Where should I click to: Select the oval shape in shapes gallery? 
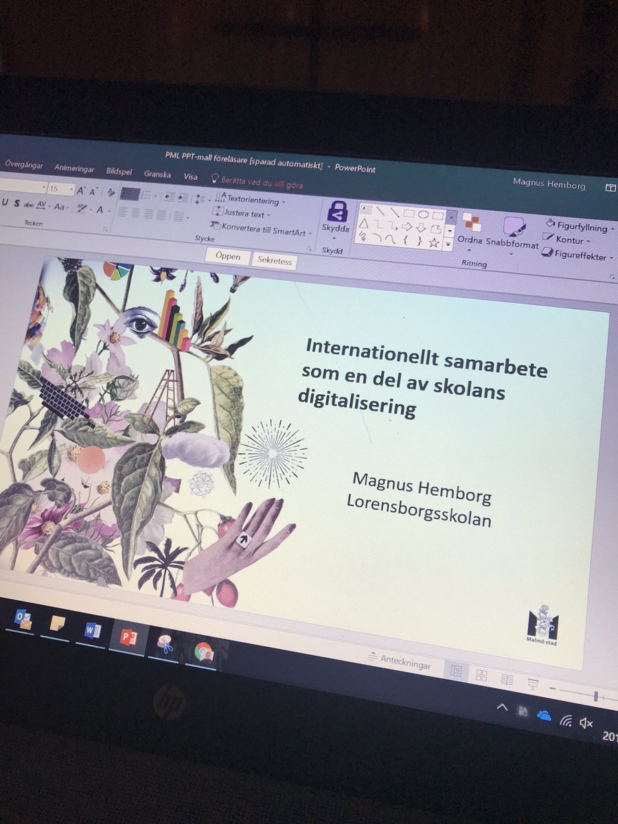pos(423,214)
